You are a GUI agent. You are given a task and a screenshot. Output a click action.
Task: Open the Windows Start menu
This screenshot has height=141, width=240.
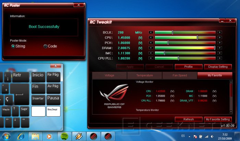tap(6, 136)
